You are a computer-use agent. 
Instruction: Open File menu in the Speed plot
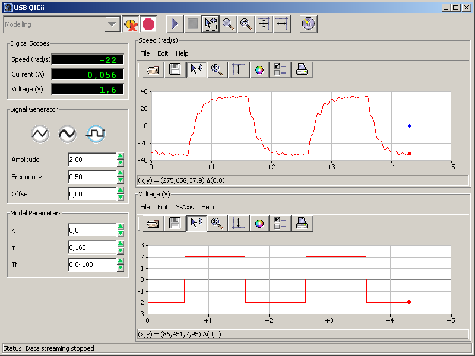coord(145,53)
